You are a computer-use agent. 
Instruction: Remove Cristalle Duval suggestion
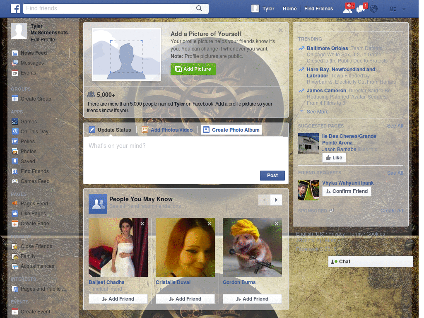(x=210, y=224)
